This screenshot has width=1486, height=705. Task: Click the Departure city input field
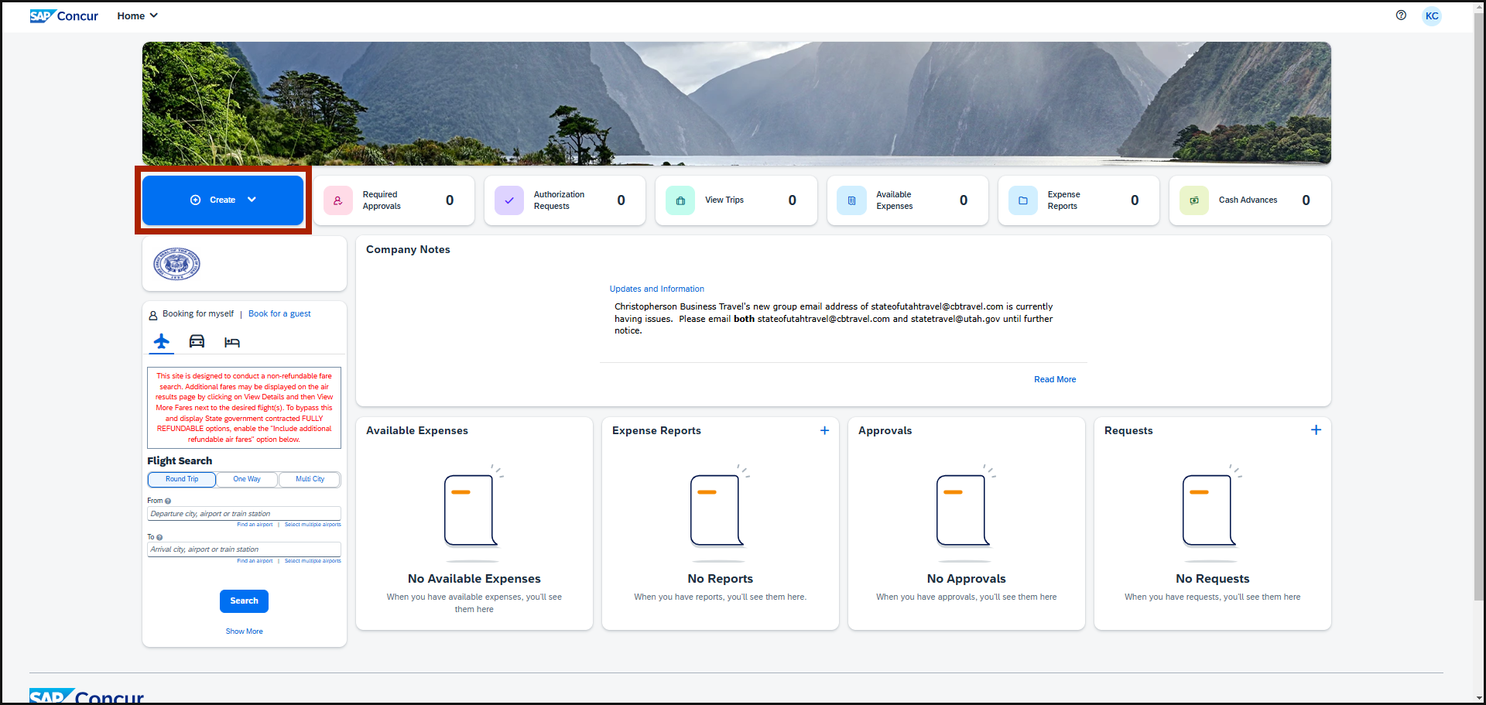point(244,514)
